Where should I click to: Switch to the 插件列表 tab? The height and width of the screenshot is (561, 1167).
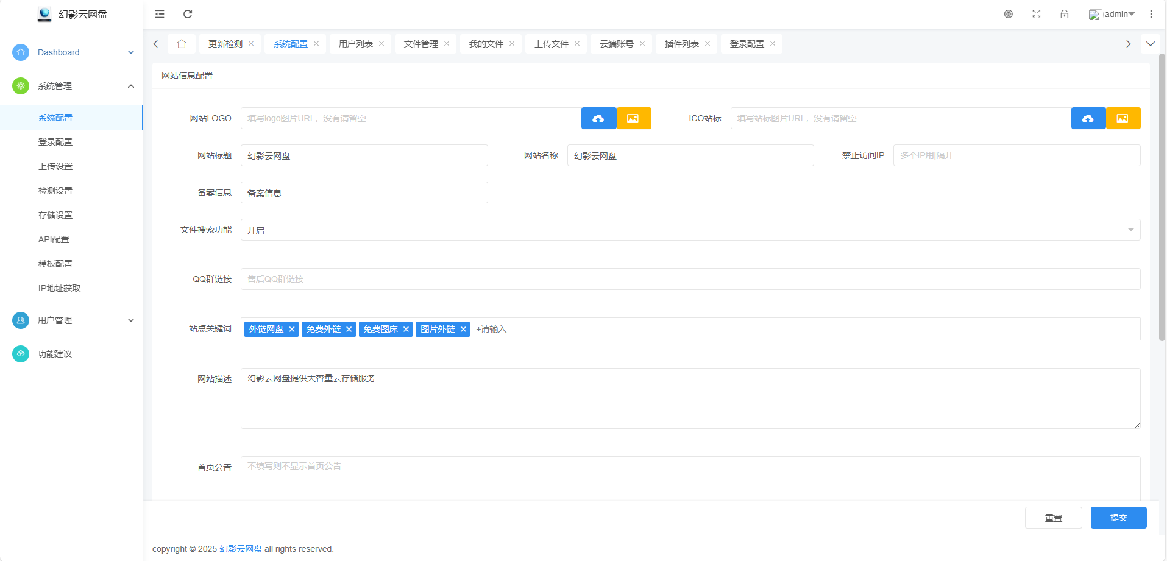pyautogui.click(x=681, y=44)
